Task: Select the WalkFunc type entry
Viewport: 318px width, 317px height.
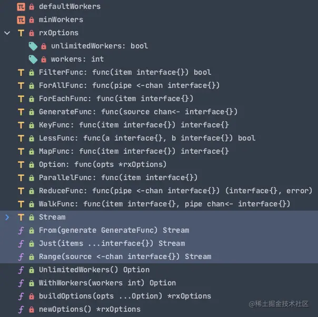Action: [164, 204]
